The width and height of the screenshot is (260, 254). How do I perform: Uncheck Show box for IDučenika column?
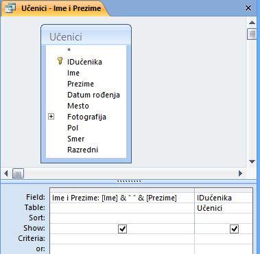click(235, 229)
